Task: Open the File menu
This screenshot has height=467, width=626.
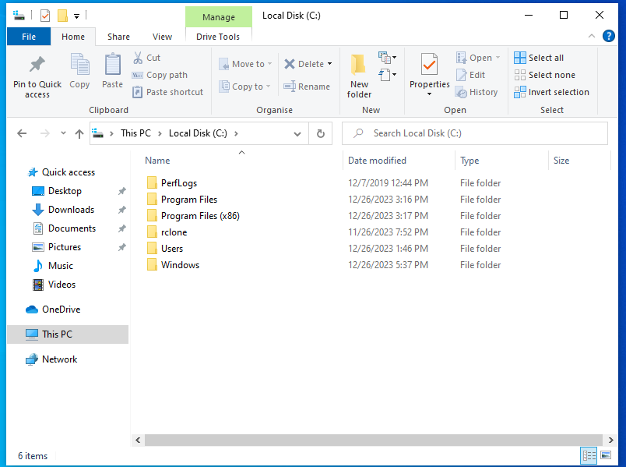Action: (x=29, y=37)
